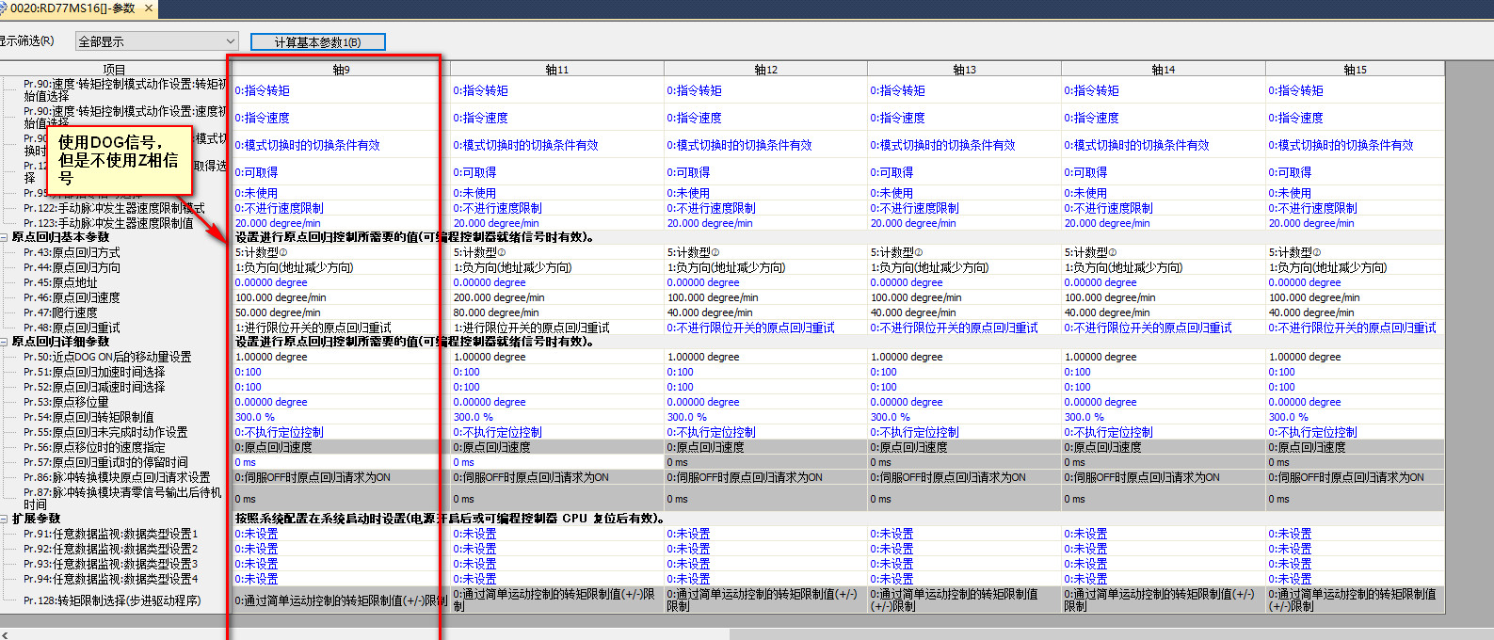This screenshot has height=640, width=1494.
Task: Click Pr.48 原点回归重试 cell for 轴12
Action: coord(764,328)
